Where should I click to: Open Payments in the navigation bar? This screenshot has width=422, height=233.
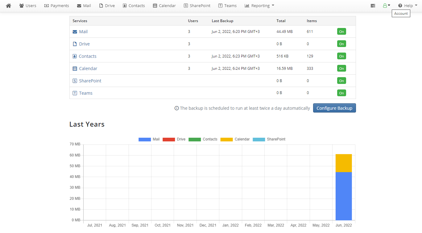click(x=57, y=6)
